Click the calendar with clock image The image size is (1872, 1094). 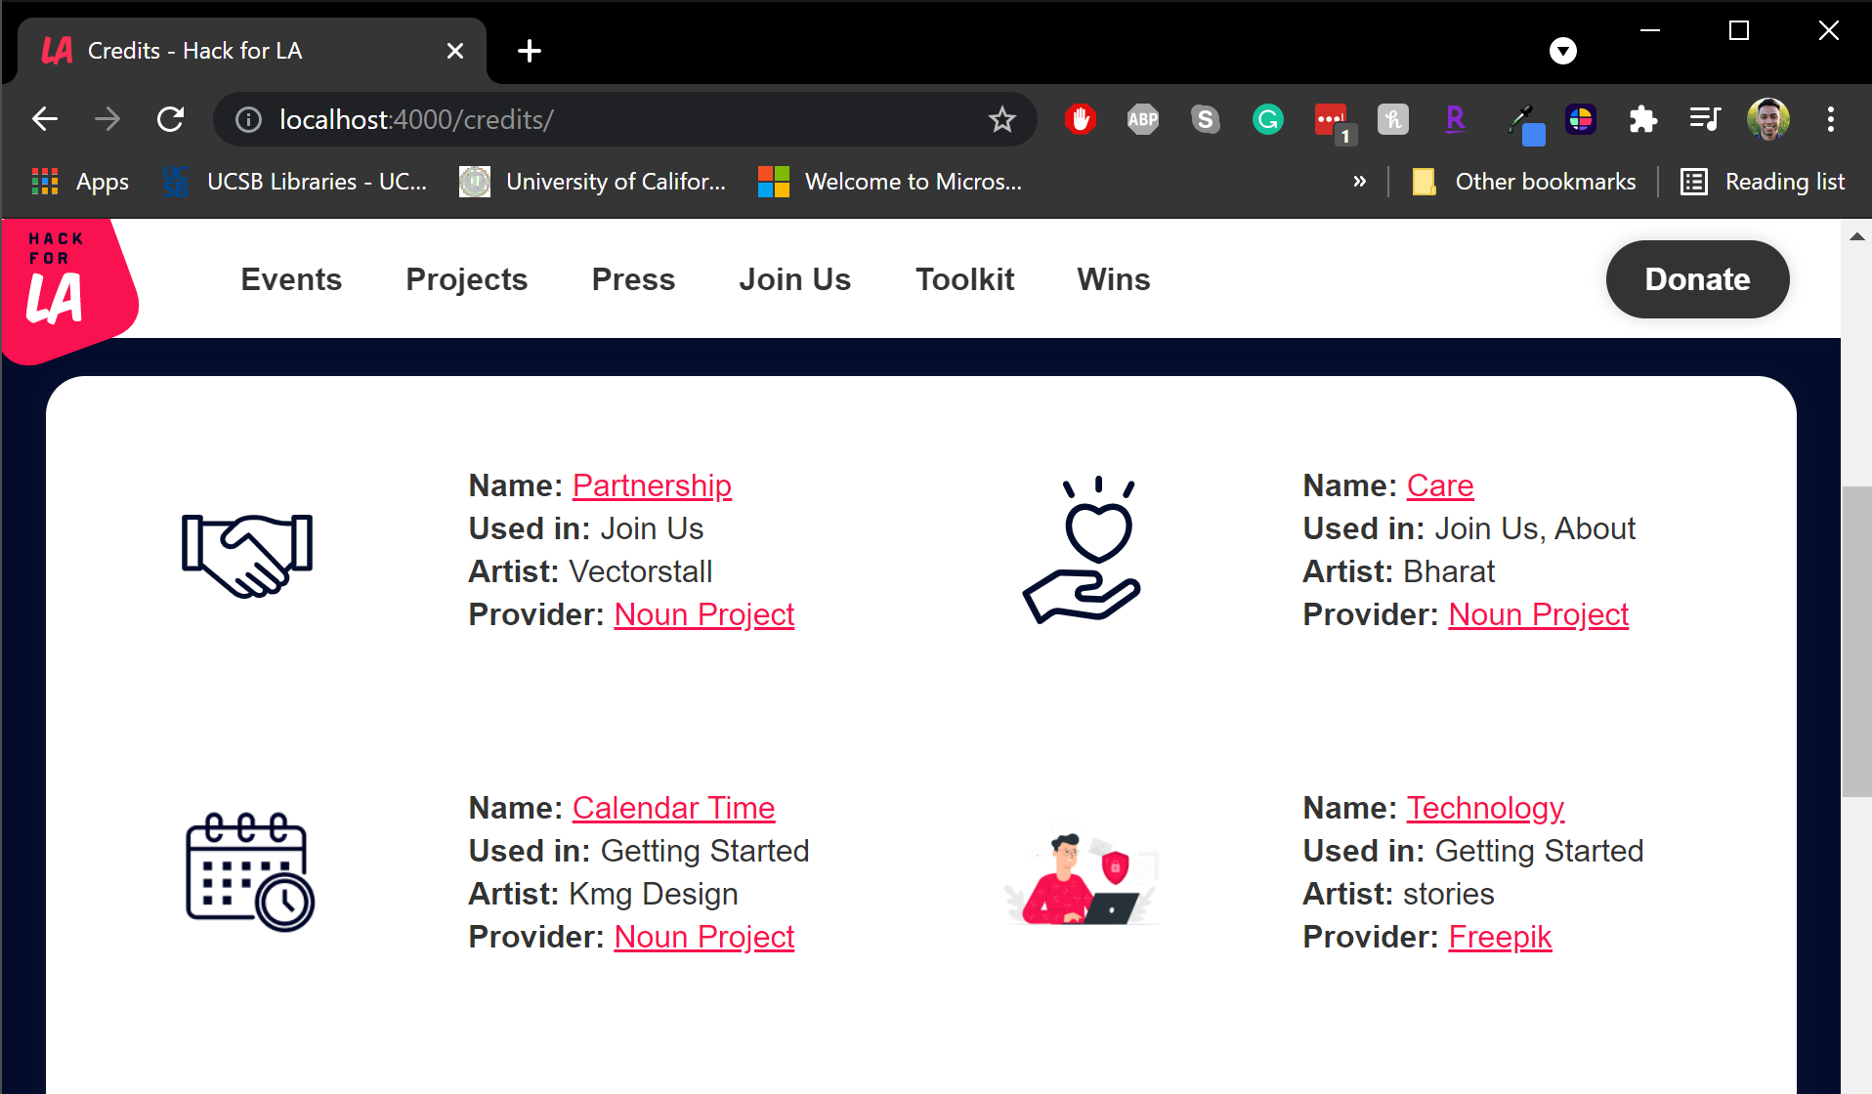(250, 872)
